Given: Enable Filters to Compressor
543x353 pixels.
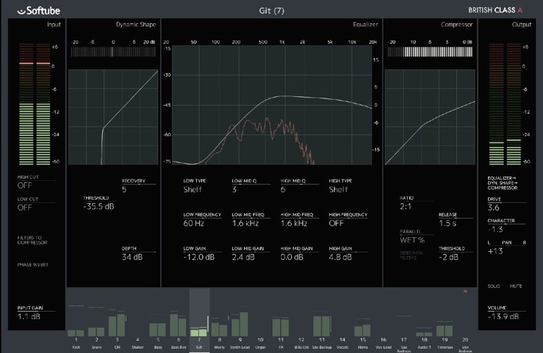Looking at the screenshot, I should coord(32,240).
